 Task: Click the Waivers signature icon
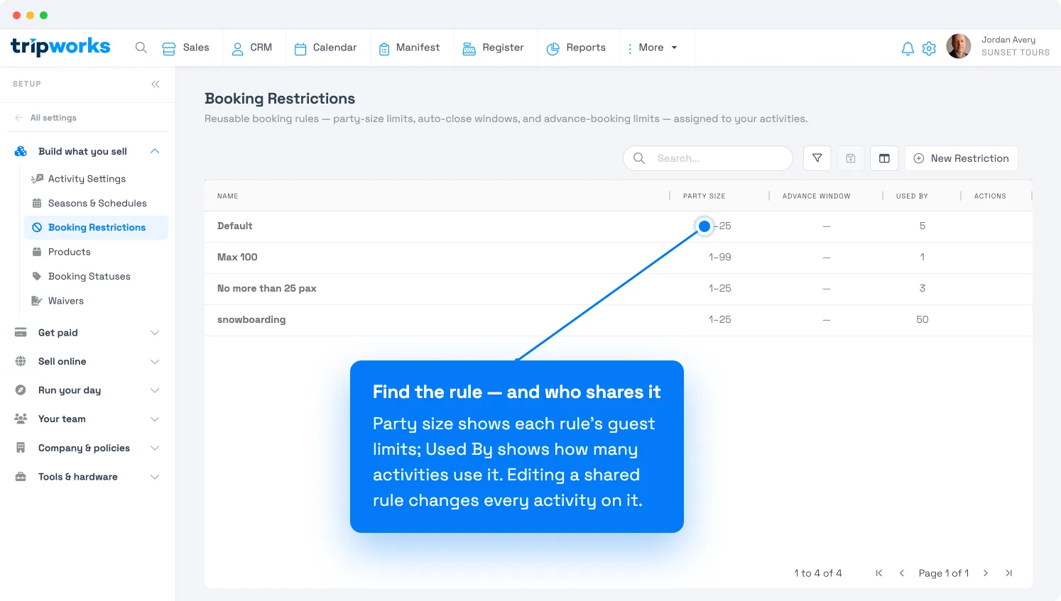[37, 301]
